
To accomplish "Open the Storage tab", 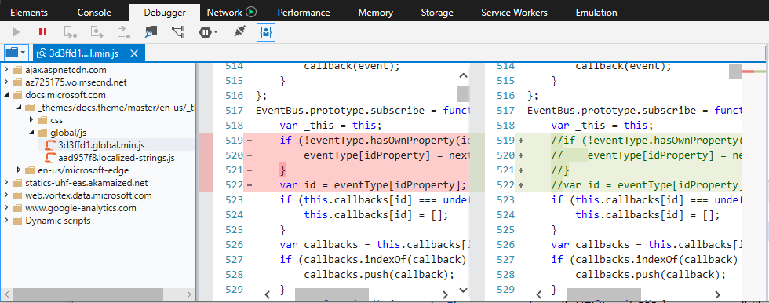I will coord(436,13).
